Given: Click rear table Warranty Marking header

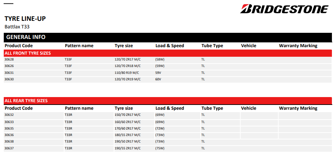Looking at the screenshot, I should tap(298, 108).
